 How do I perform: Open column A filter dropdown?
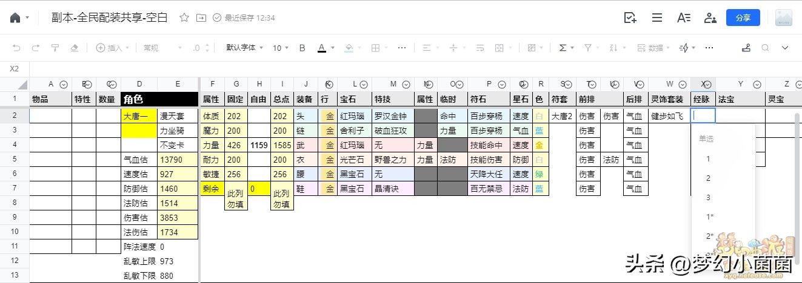pos(64,85)
